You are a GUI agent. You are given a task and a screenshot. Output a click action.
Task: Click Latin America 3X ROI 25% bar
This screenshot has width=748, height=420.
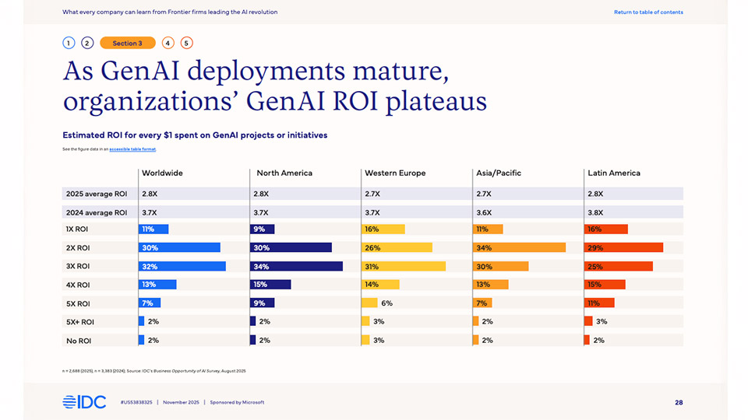point(618,266)
